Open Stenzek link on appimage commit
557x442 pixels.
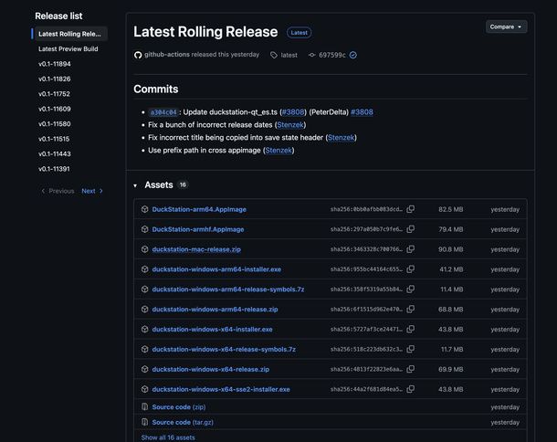tap(278, 151)
